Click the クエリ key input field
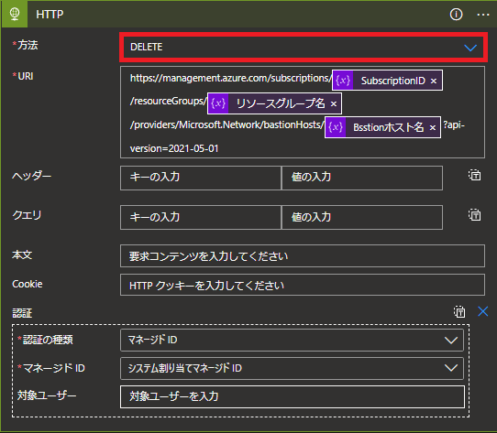497x433 pixels. (x=201, y=218)
